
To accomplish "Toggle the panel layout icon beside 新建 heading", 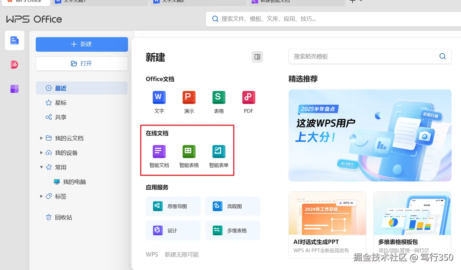I will (x=257, y=57).
